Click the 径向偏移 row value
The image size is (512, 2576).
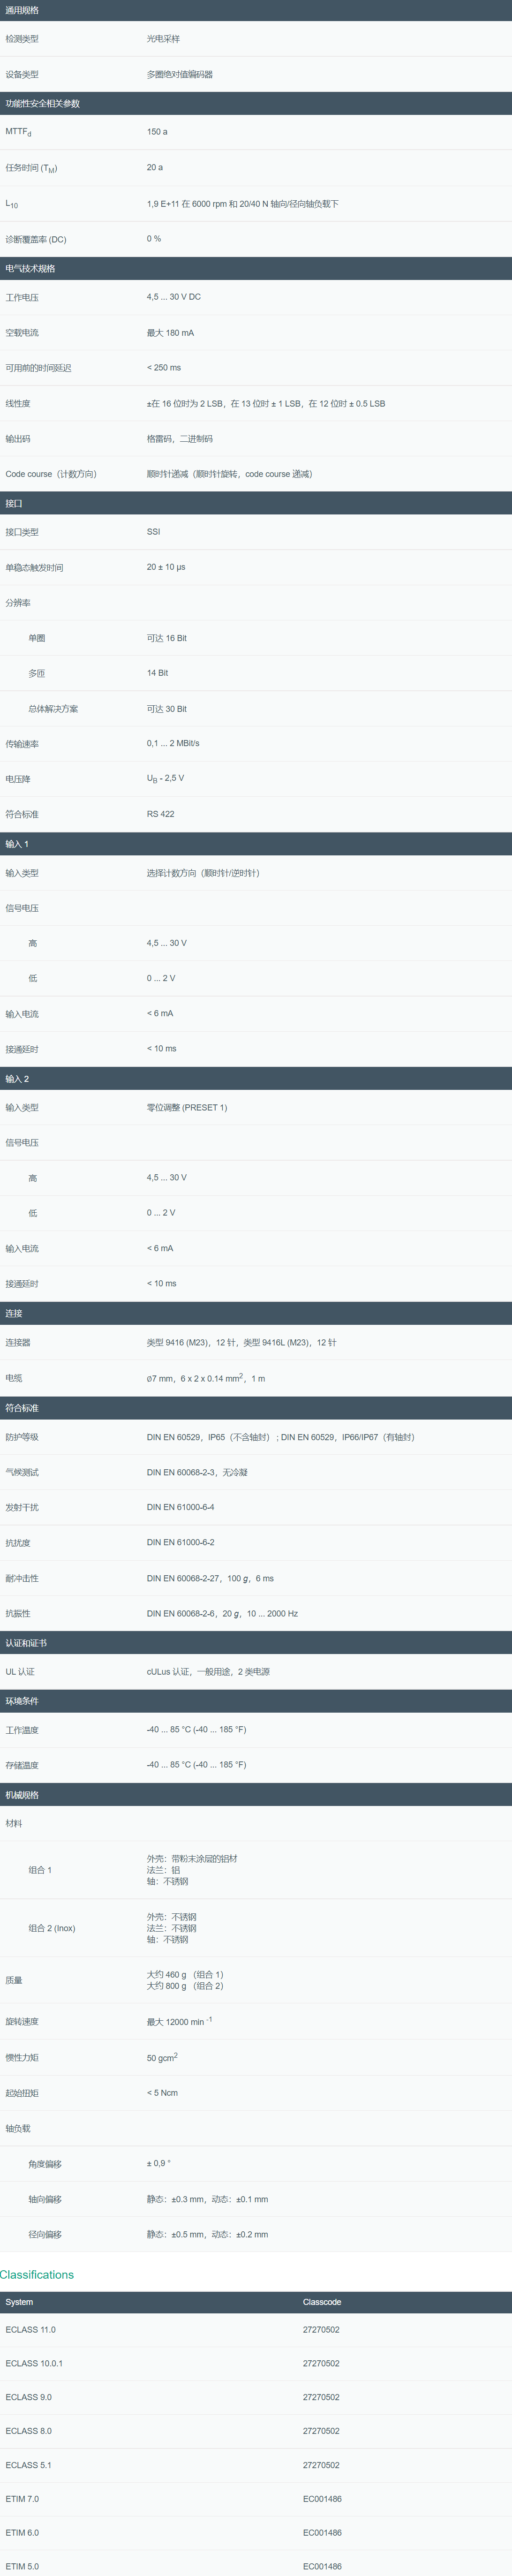point(207,2234)
